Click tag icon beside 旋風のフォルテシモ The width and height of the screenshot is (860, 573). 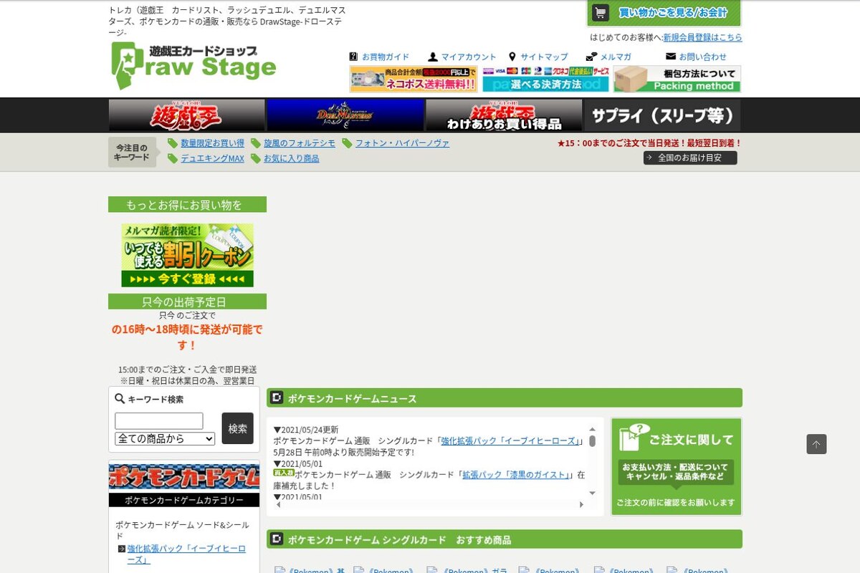(256, 143)
